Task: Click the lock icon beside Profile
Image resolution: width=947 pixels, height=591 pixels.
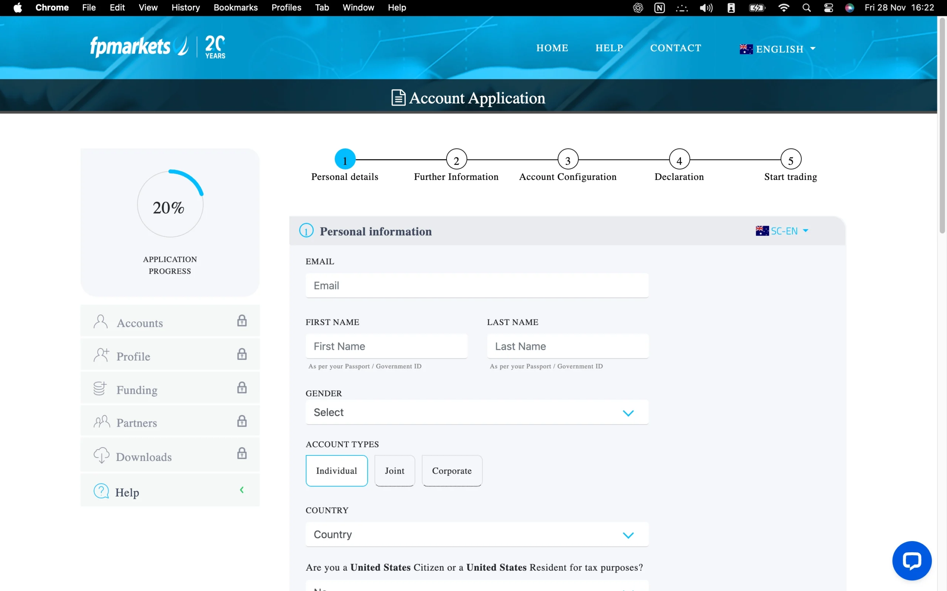Action: 242,354
